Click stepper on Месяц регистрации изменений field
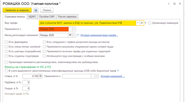The width and height of the screenshot is (185, 102). pyautogui.click(x=74, y=35)
